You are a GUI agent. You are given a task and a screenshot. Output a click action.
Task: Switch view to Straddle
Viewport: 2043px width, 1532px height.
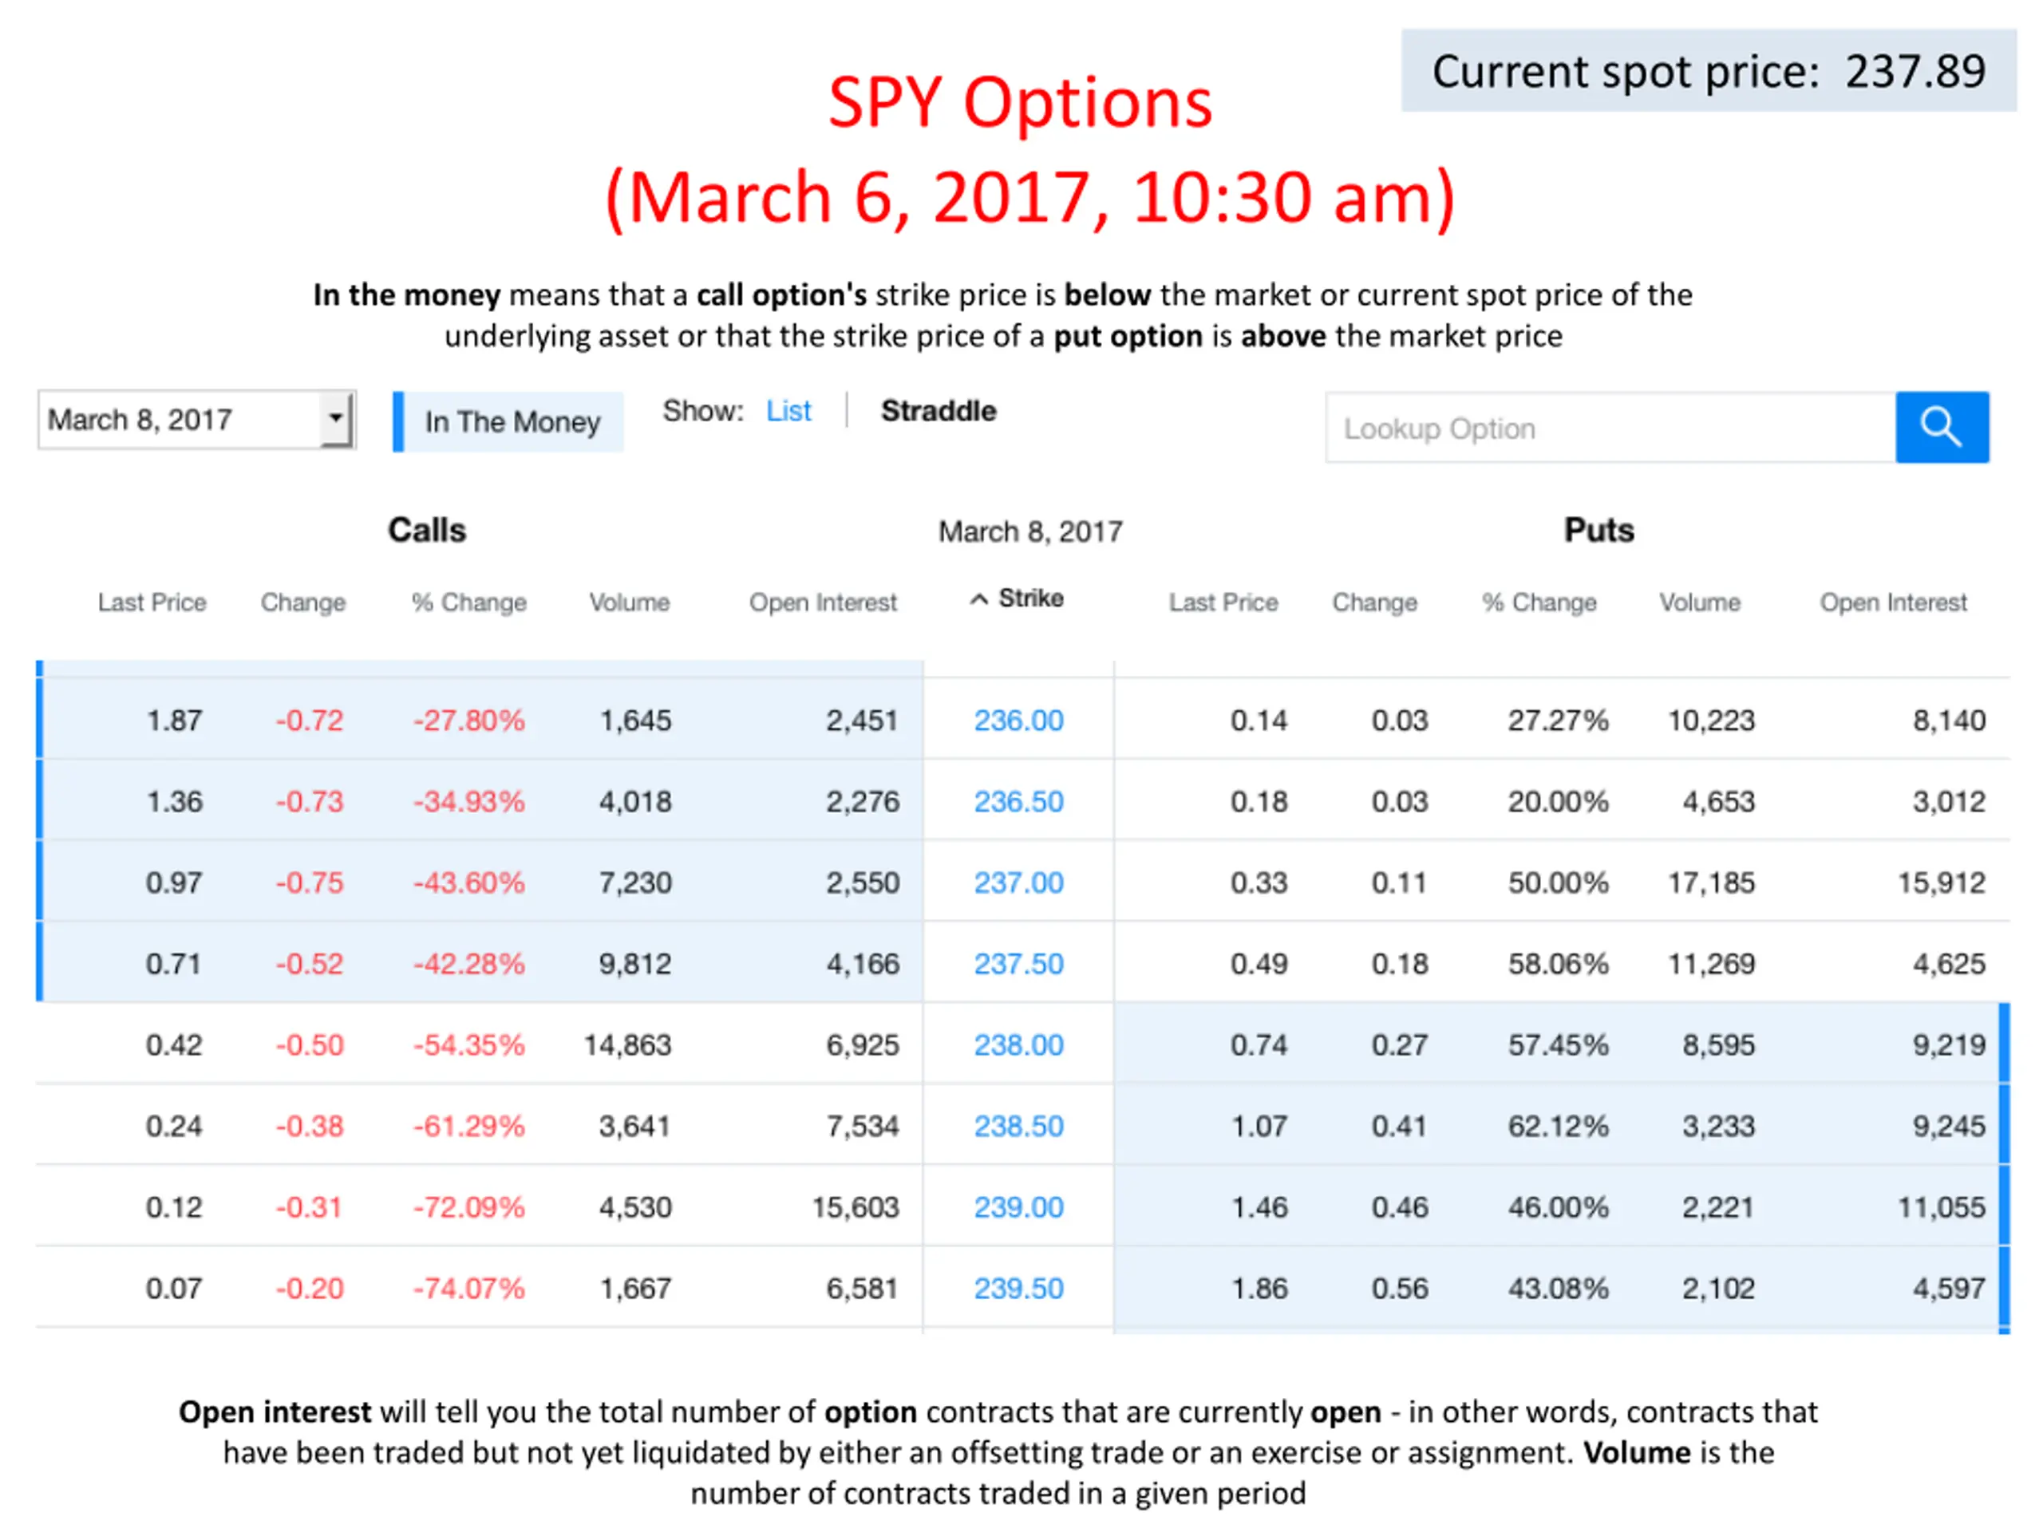pyautogui.click(x=939, y=411)
